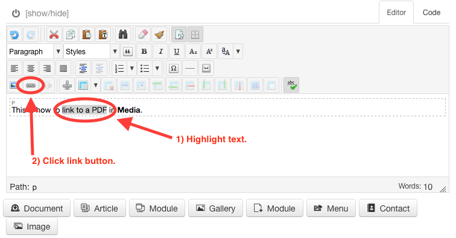Click the Paste clipboard icon
Screen dimensions: 456x238
87,34
